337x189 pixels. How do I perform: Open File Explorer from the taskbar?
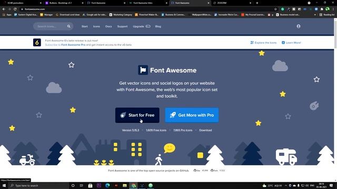pos(125,185)
